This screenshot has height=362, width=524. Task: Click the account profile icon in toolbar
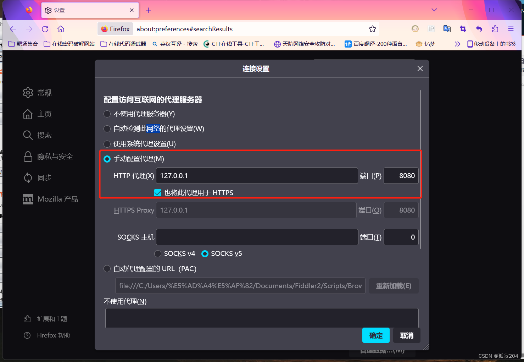[x=415, y=29]
